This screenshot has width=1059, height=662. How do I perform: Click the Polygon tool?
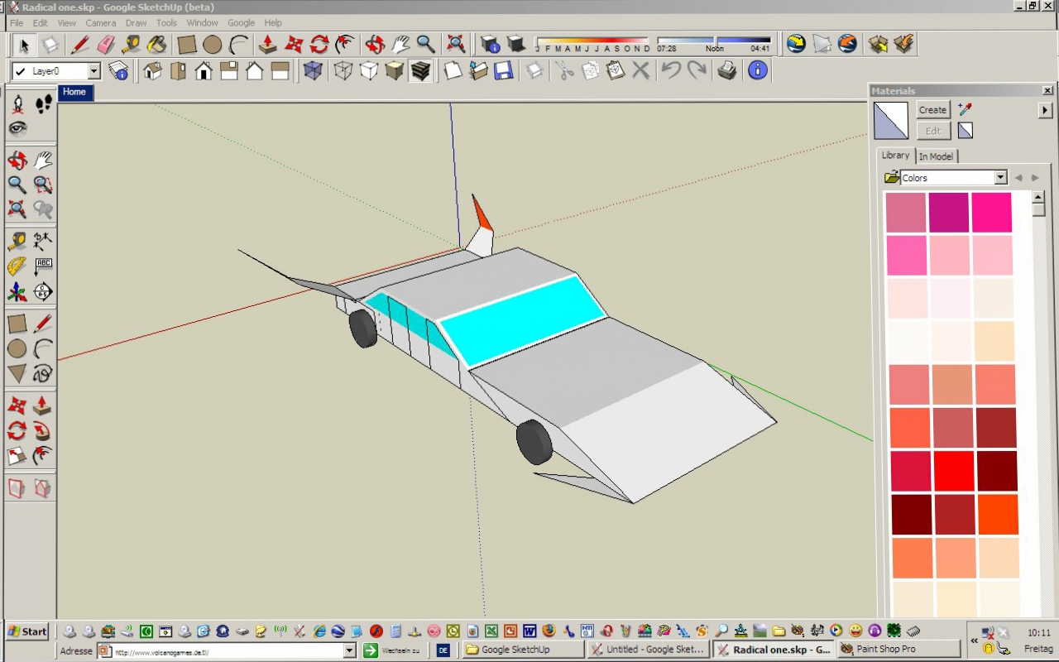(x=17, y=374)
